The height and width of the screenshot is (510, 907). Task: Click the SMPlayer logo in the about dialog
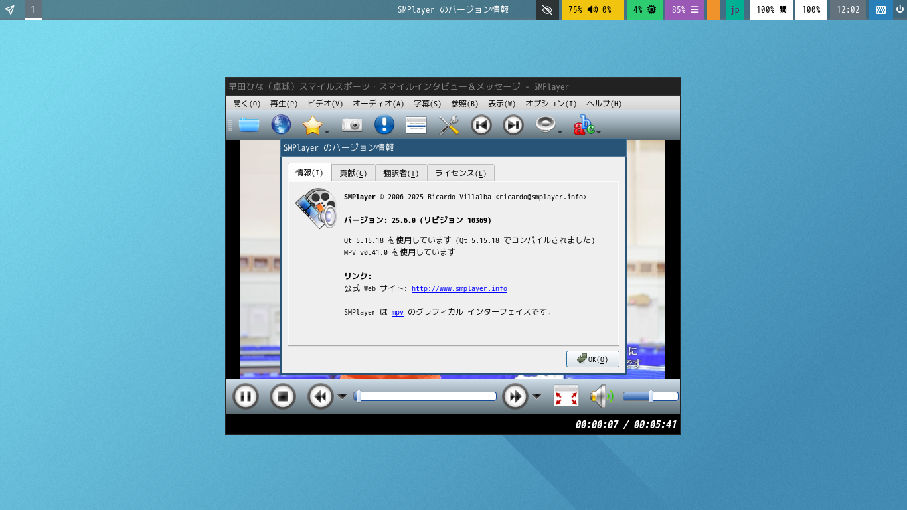[316, 209]
